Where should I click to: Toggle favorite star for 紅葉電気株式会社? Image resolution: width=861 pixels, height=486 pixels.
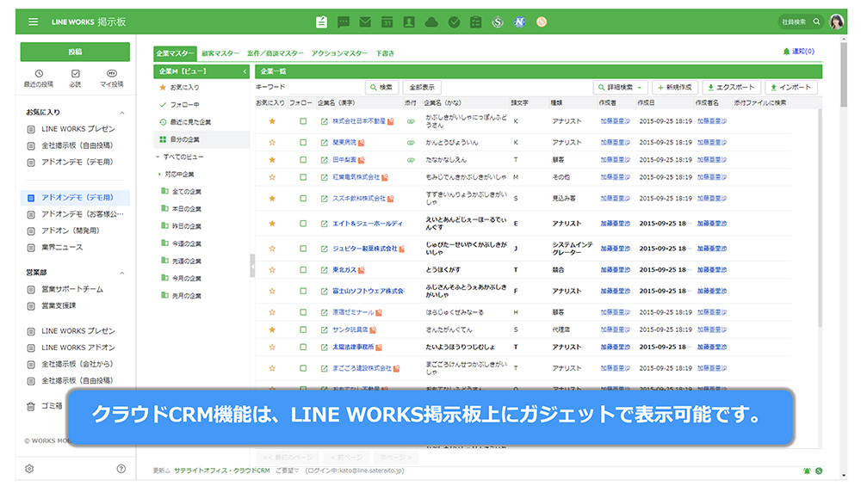[x=272, y=177]
